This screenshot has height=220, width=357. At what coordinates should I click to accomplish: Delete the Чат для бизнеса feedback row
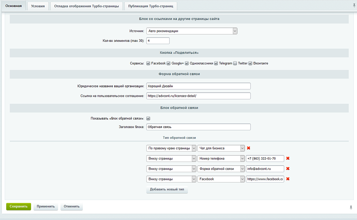[x=248, y=148]
